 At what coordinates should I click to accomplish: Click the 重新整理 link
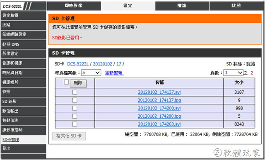tap(114, 73)
